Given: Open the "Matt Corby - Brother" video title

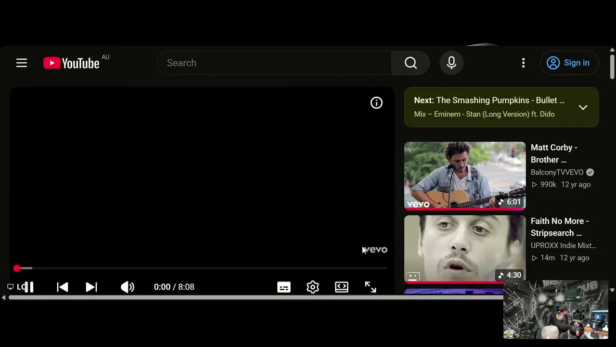Looking at the screenshot, I should 554,153.
